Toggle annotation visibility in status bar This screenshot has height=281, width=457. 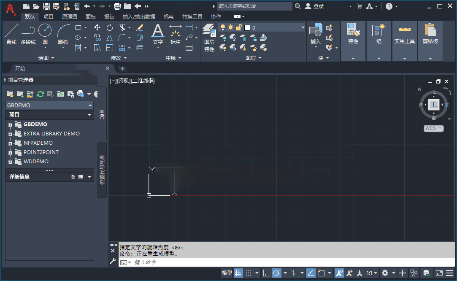[339, 273]
